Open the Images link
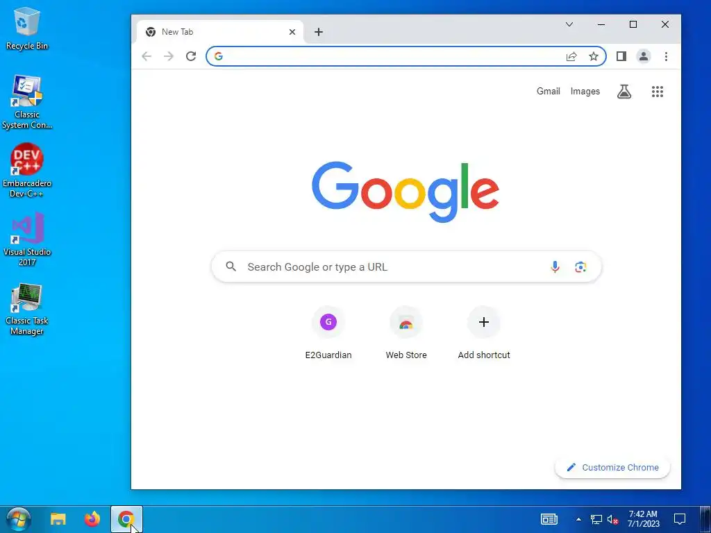This screenshot has width=711, height=533. pos(585,91)
